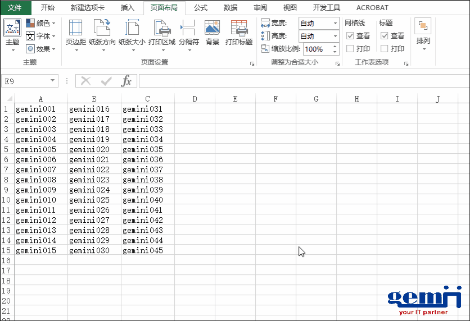Click the formula bar input area
The image size is (470, 321).
coord(304,81)
